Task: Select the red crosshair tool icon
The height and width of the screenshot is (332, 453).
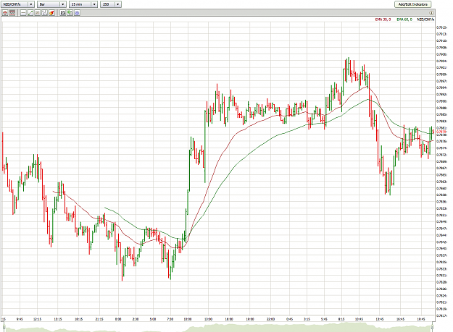Action: click(5, 13)
